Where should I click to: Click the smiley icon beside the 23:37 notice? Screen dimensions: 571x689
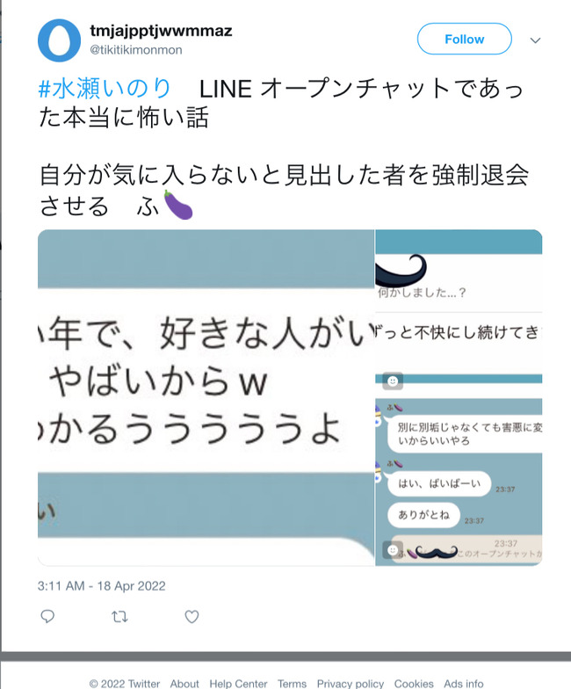point(392,550)
